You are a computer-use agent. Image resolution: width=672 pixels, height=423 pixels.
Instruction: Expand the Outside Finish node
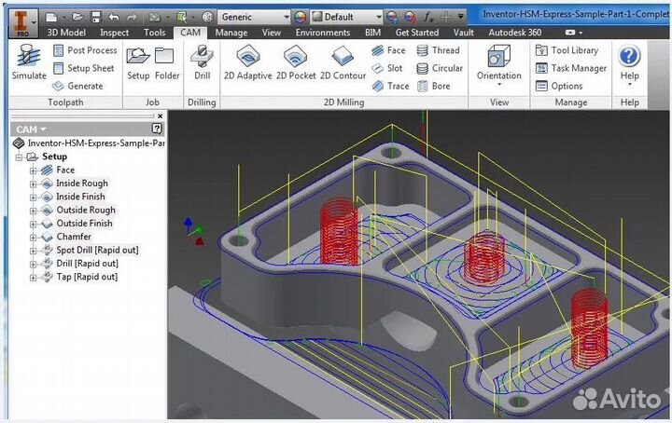coord(33,225)
